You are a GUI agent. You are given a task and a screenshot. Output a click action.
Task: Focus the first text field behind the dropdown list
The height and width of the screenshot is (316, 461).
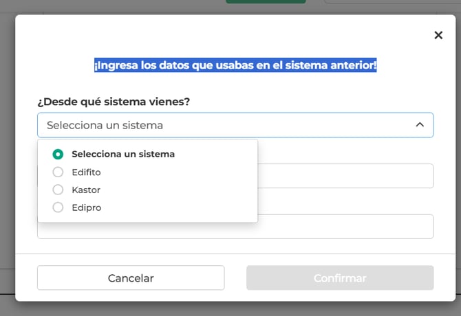[x=344, y=176]
